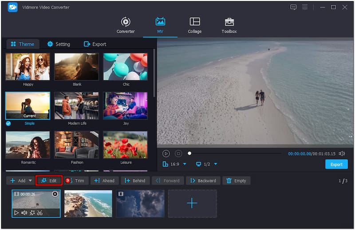Switch to the Setting tab
Viewport: 355px width, 230px height.
(x=59, y=44)
